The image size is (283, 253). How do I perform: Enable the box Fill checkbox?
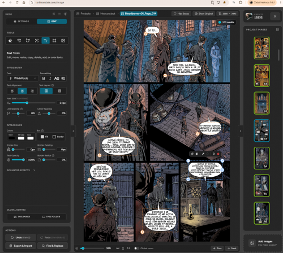(x=42, y=137)
